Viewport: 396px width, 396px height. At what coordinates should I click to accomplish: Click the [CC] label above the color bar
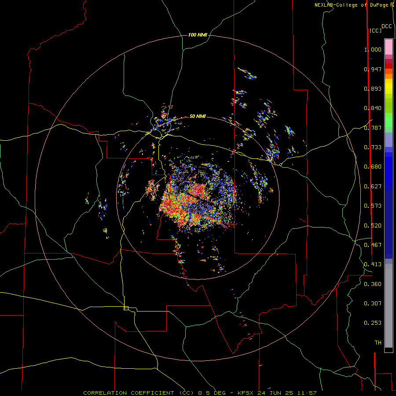pos(375,30)
